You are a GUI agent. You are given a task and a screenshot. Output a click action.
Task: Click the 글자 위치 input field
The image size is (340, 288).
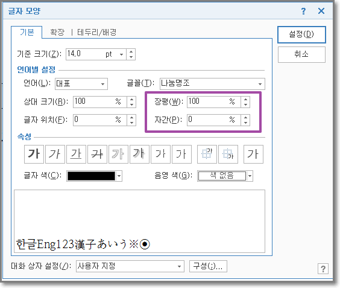pos(100,120)
